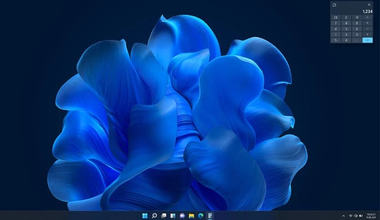This screenshot has width=380, height=220.
Task: Click the minus operator on the calculator
Action: click(x=367, y=29)
